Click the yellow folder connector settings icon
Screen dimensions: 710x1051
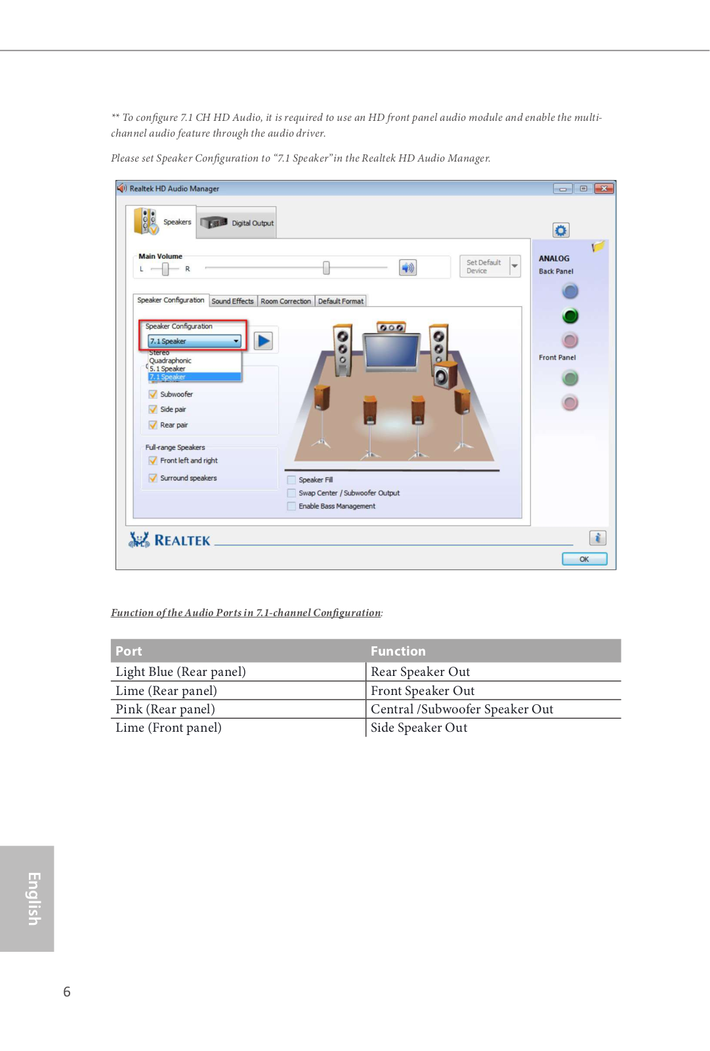coord(598,246)
